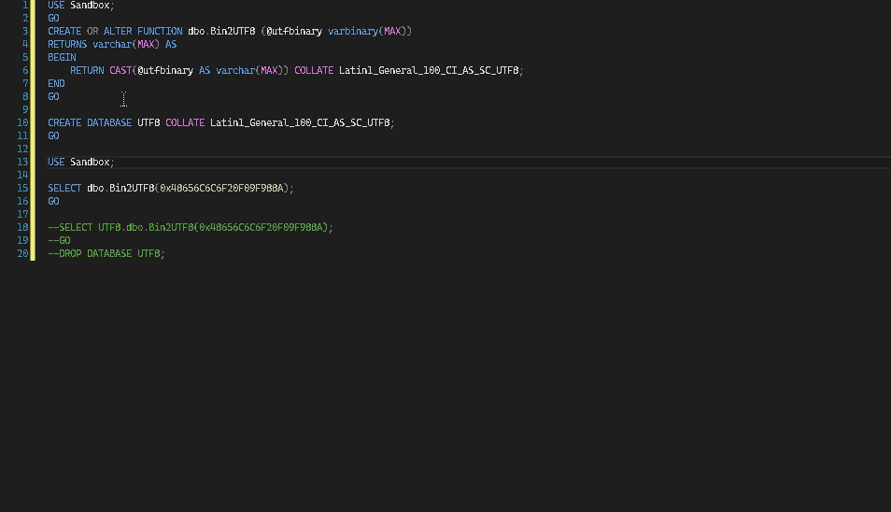Image resolution: width=891 pixels, height=512 pixels.
Task: Click 'USE Sandbox;' on line 13
Action: click(80, 162)
